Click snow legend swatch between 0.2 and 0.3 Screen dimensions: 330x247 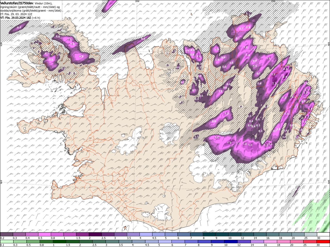pyautogui.click(x=6, y=234)
